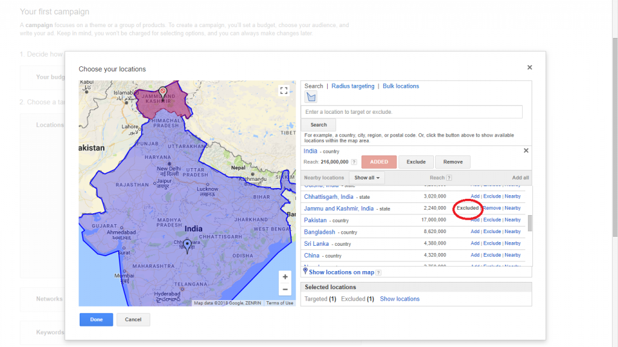Select the Search tab
This screenshot has height=347, width=618.
click(x=314, y=86)
